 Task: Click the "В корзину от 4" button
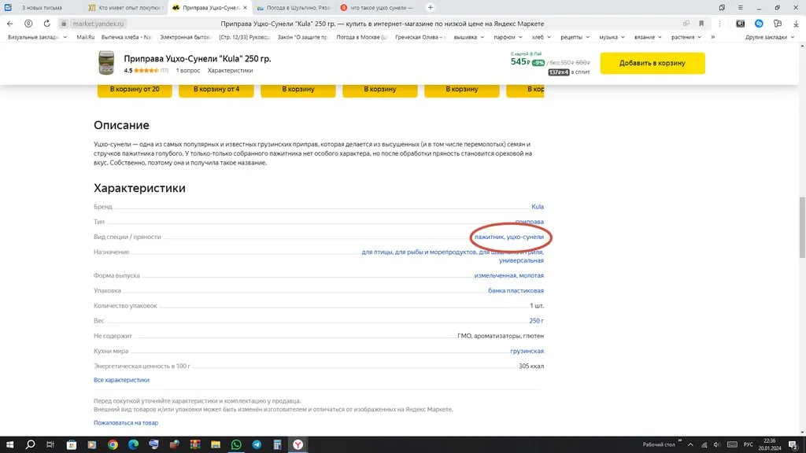click(216, 90)
